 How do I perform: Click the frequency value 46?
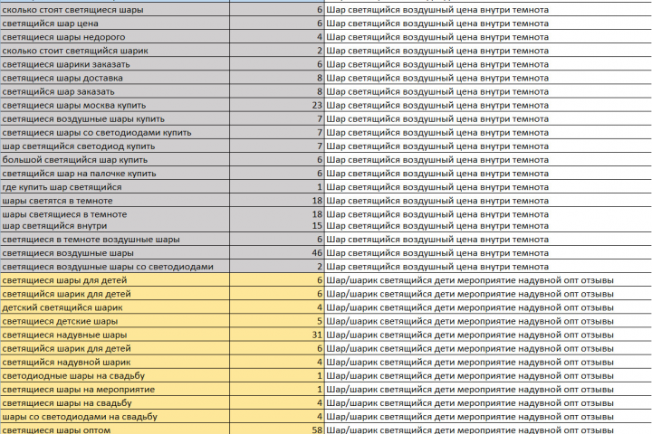tap(317, 253)
